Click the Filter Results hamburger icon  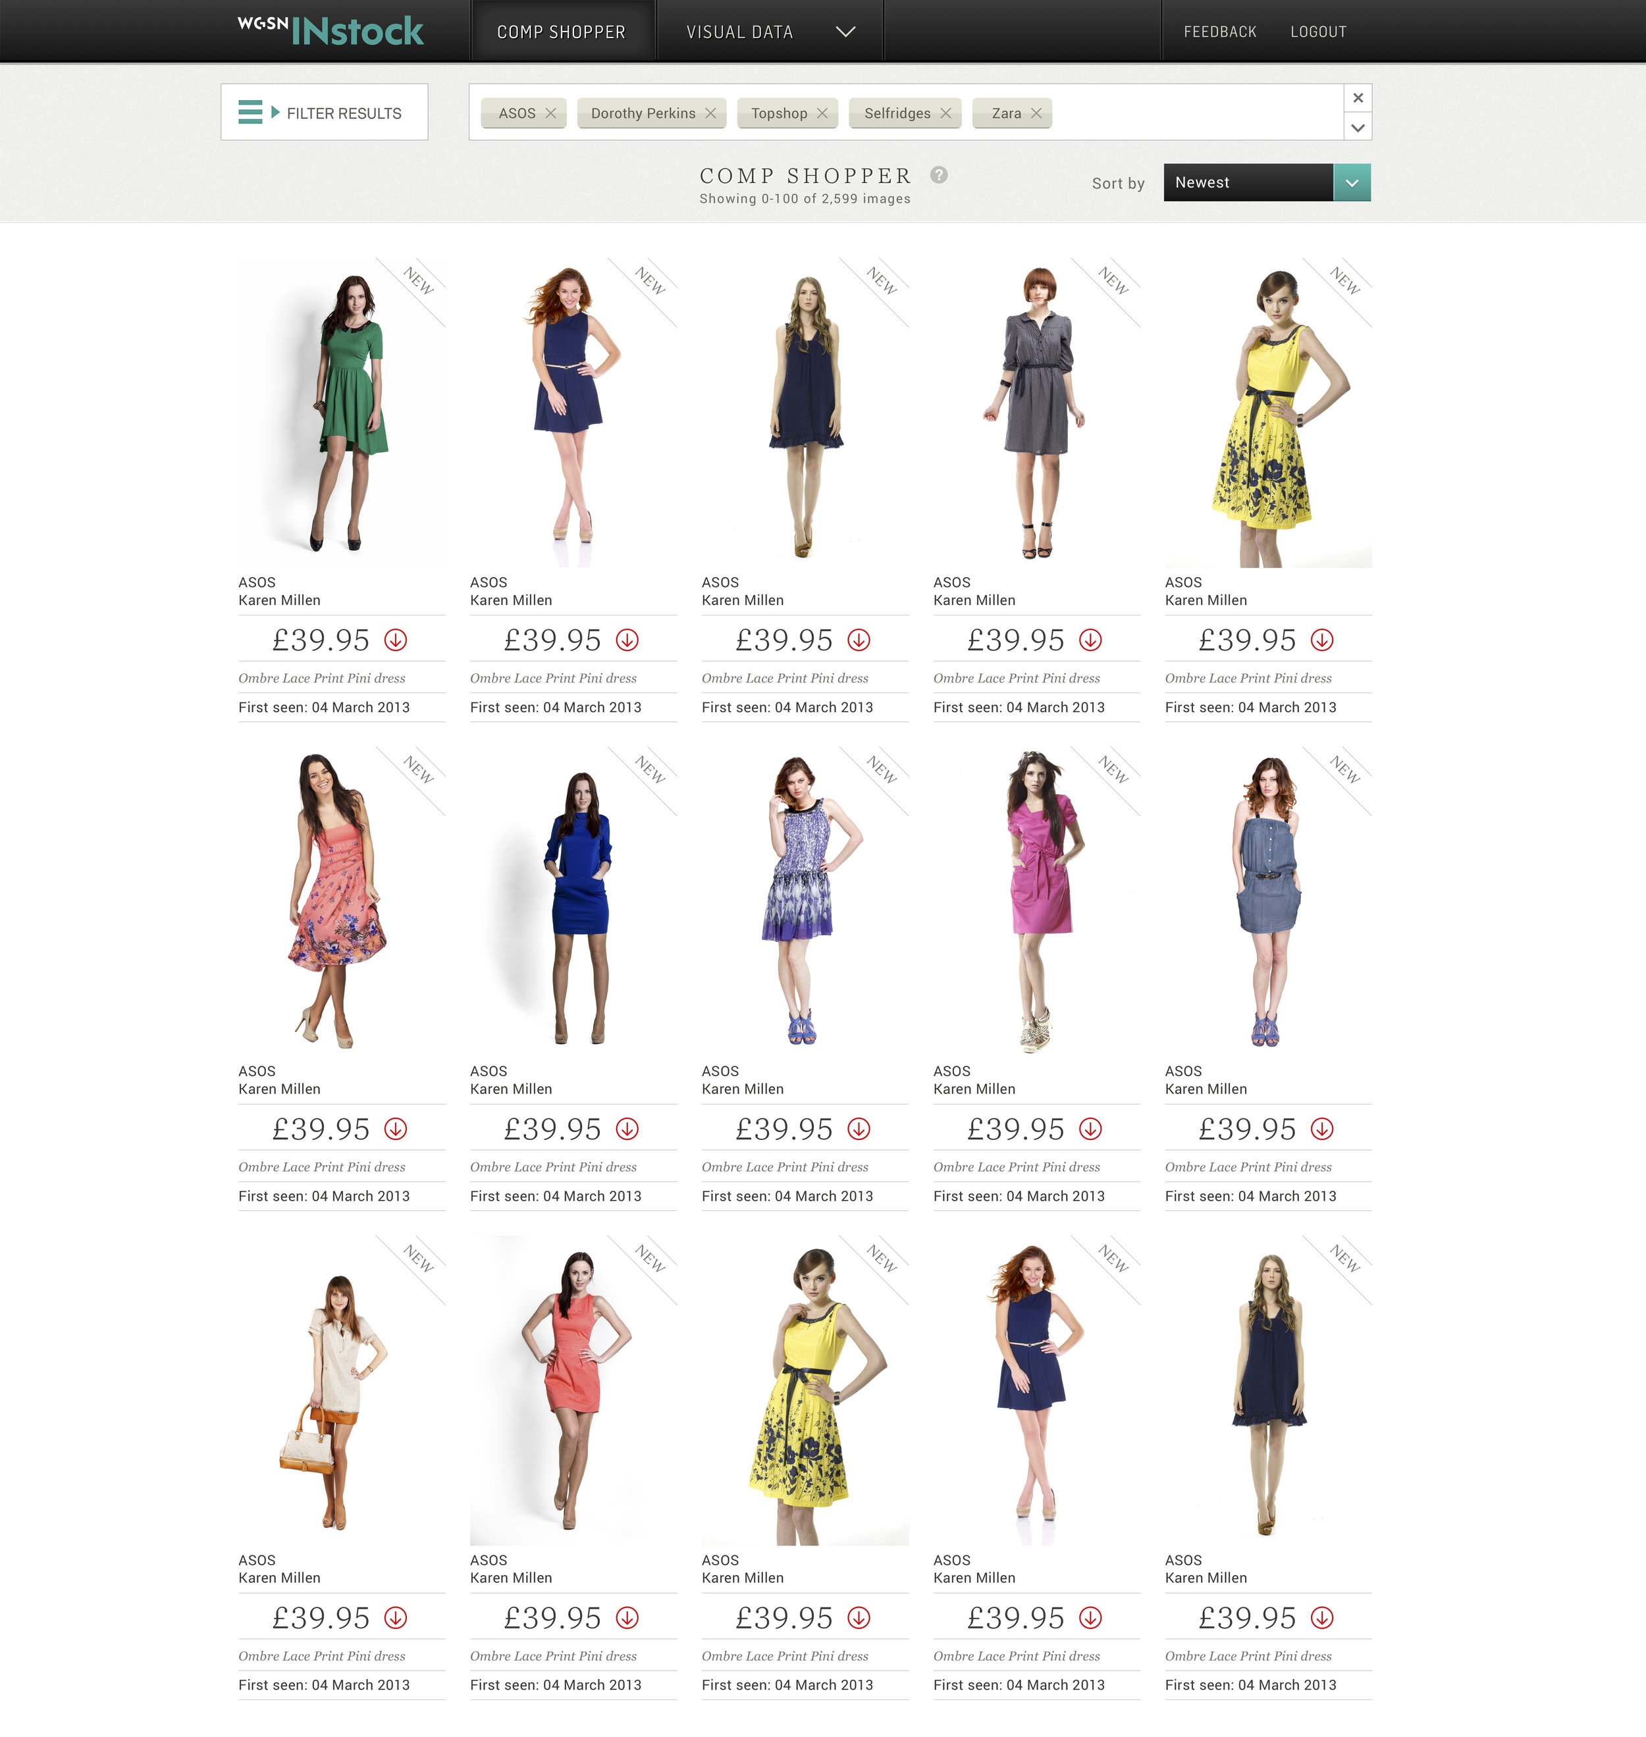pos(250,113)
